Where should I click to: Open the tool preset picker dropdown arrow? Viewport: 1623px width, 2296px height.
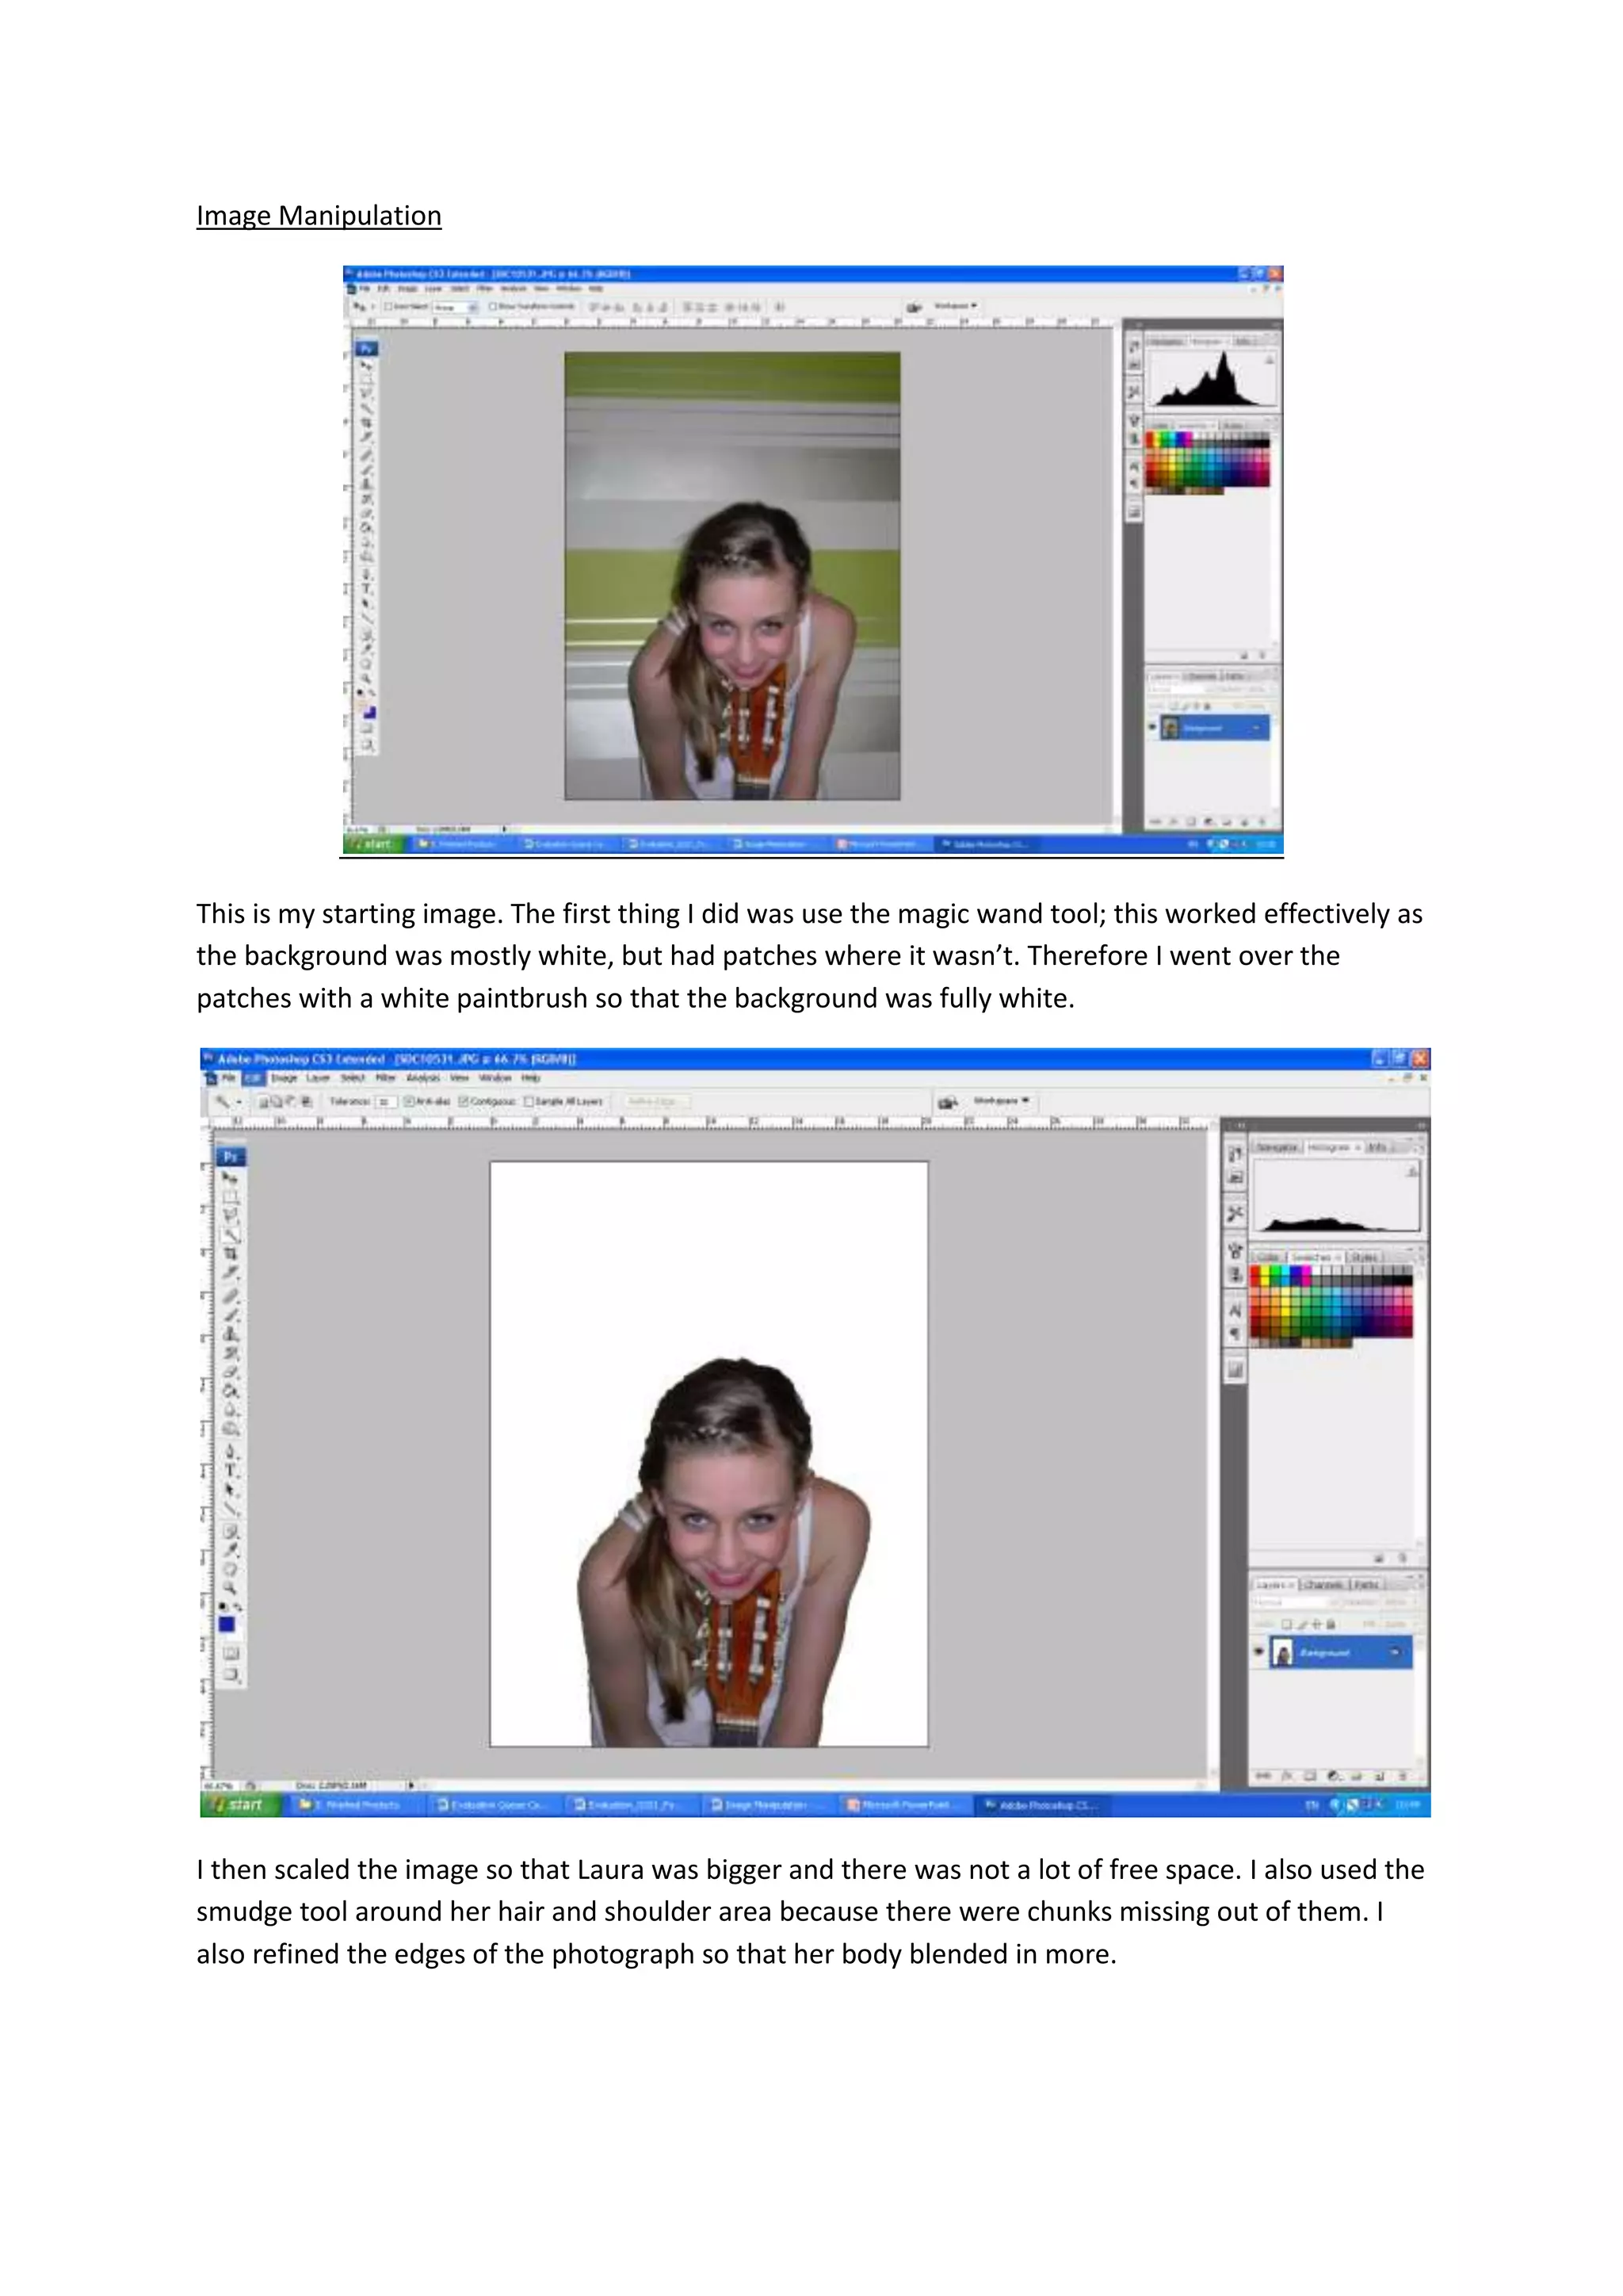(240, 1102)
